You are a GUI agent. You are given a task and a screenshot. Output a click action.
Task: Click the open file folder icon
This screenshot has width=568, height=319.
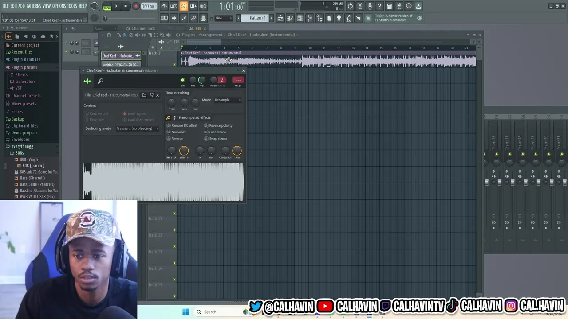tap(144, 95)
